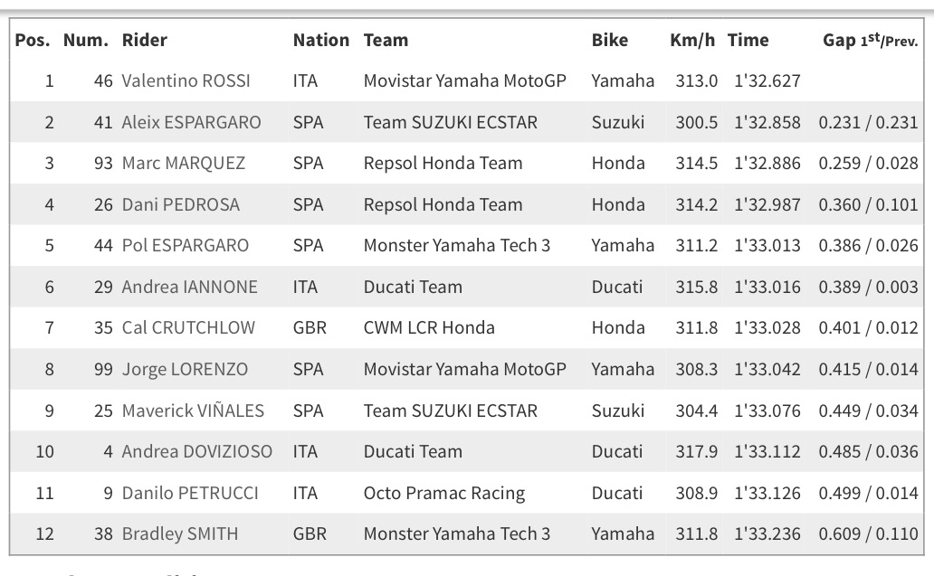
Task: Click the Pos. column header
Action: (x=33, y=40)
